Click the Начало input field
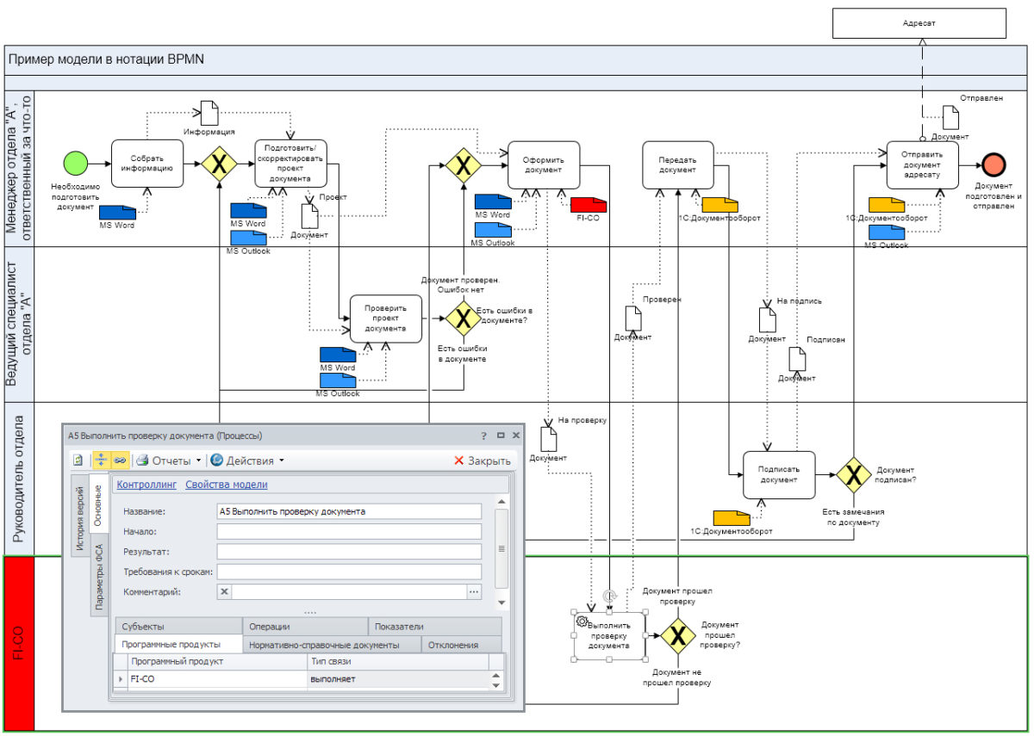Image resolution: width=1034 pixels, height=736 pixels. (x=348, y=531)
